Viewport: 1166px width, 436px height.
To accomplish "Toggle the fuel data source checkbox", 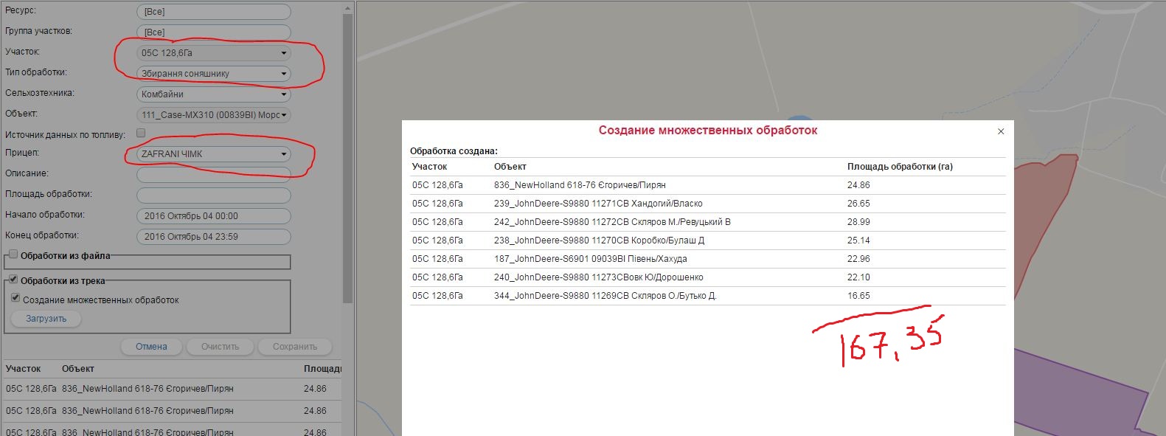I will (x=141, y=134).
